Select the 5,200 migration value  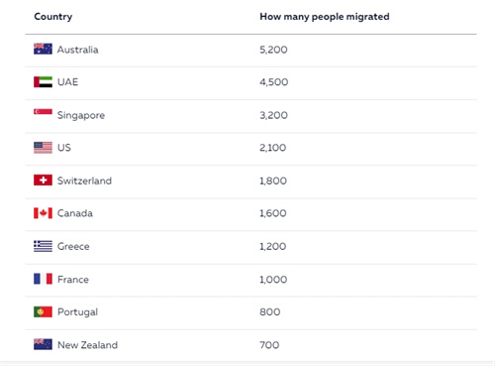pos(273,50)
